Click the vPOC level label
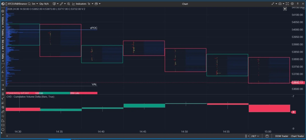The height and width of the screenshot is (140, 306). (x=94, y=28)
